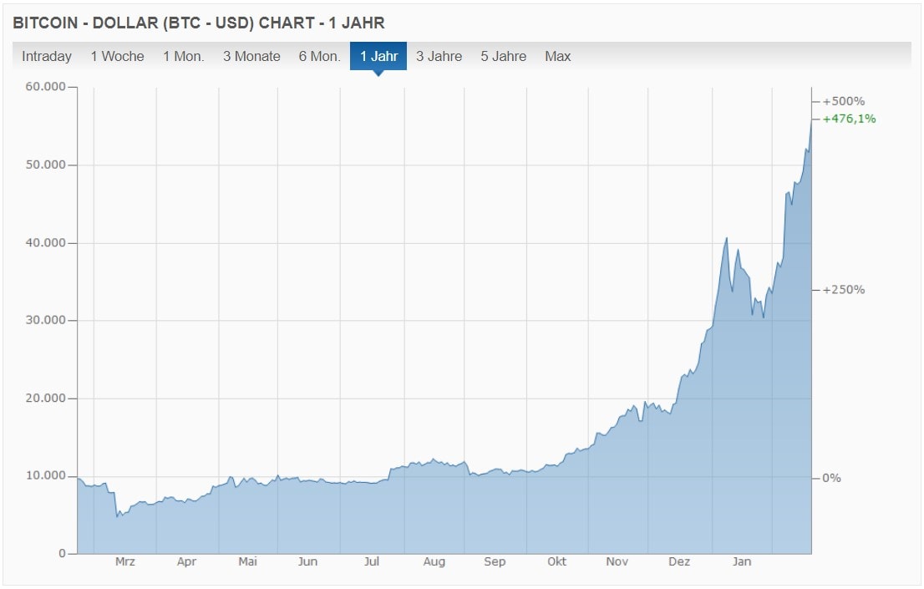Viewport: 924px width, 589px height.
Task: Click the 0% axis label
Action: coord(831,478)
